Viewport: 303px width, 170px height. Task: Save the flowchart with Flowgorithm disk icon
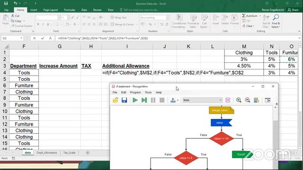(x=124, y=100)
